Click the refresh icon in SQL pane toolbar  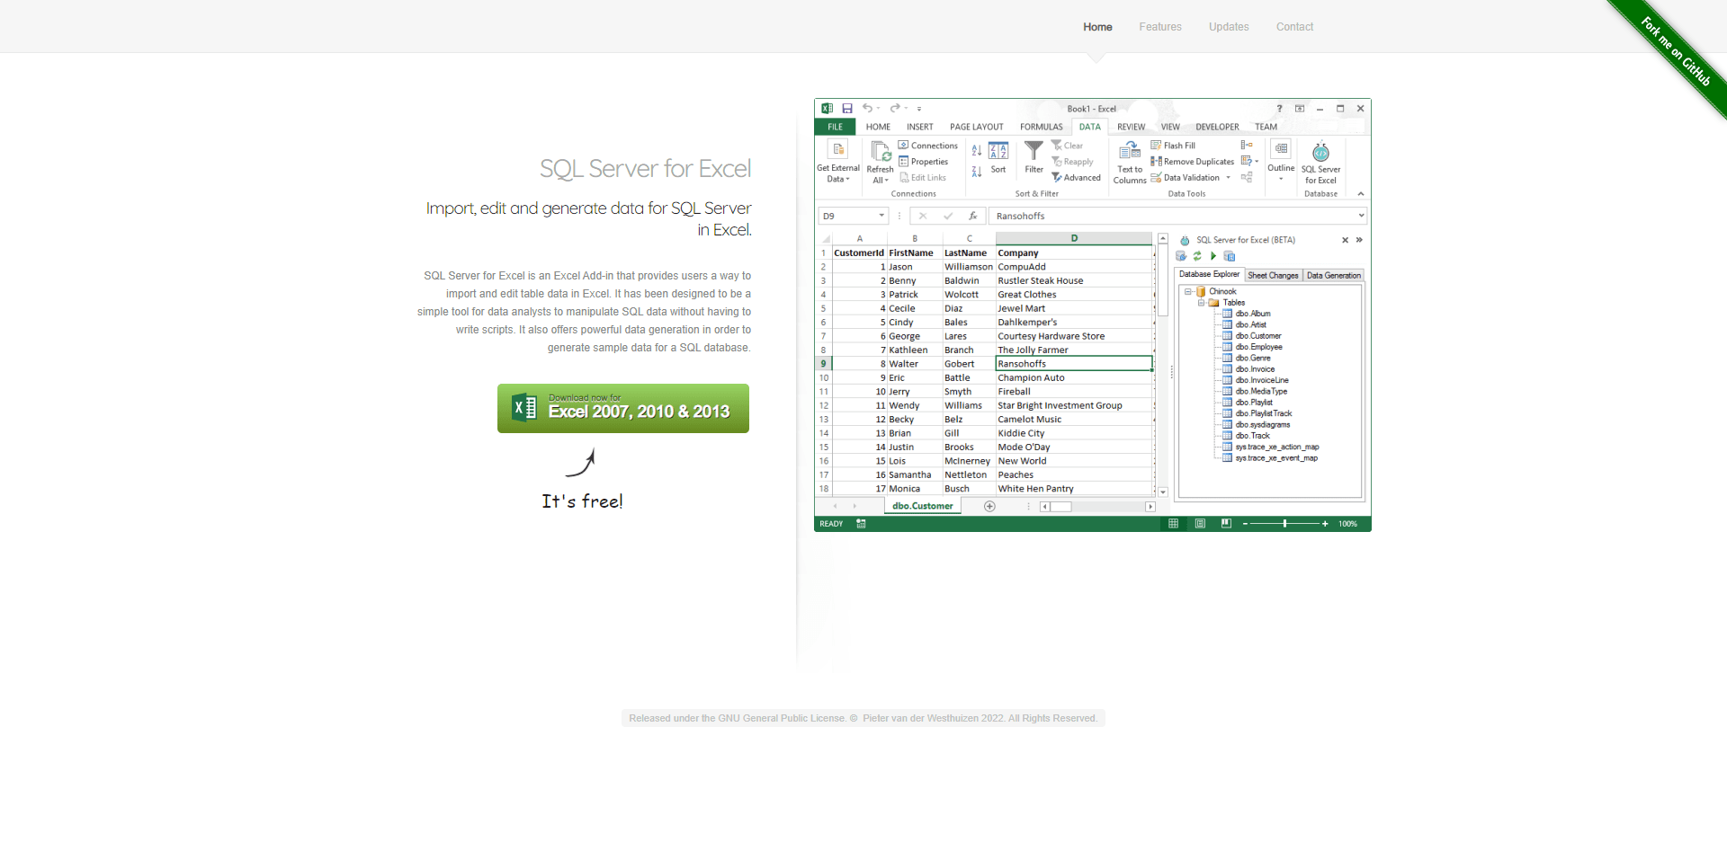[x=1197, y=256]
